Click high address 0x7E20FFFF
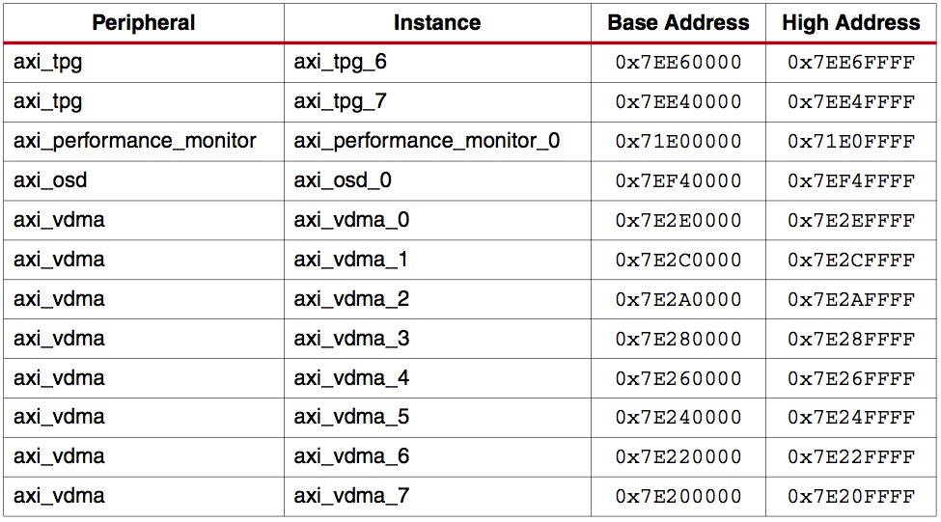This screenshot has height=522, width=941. [851, 497]
